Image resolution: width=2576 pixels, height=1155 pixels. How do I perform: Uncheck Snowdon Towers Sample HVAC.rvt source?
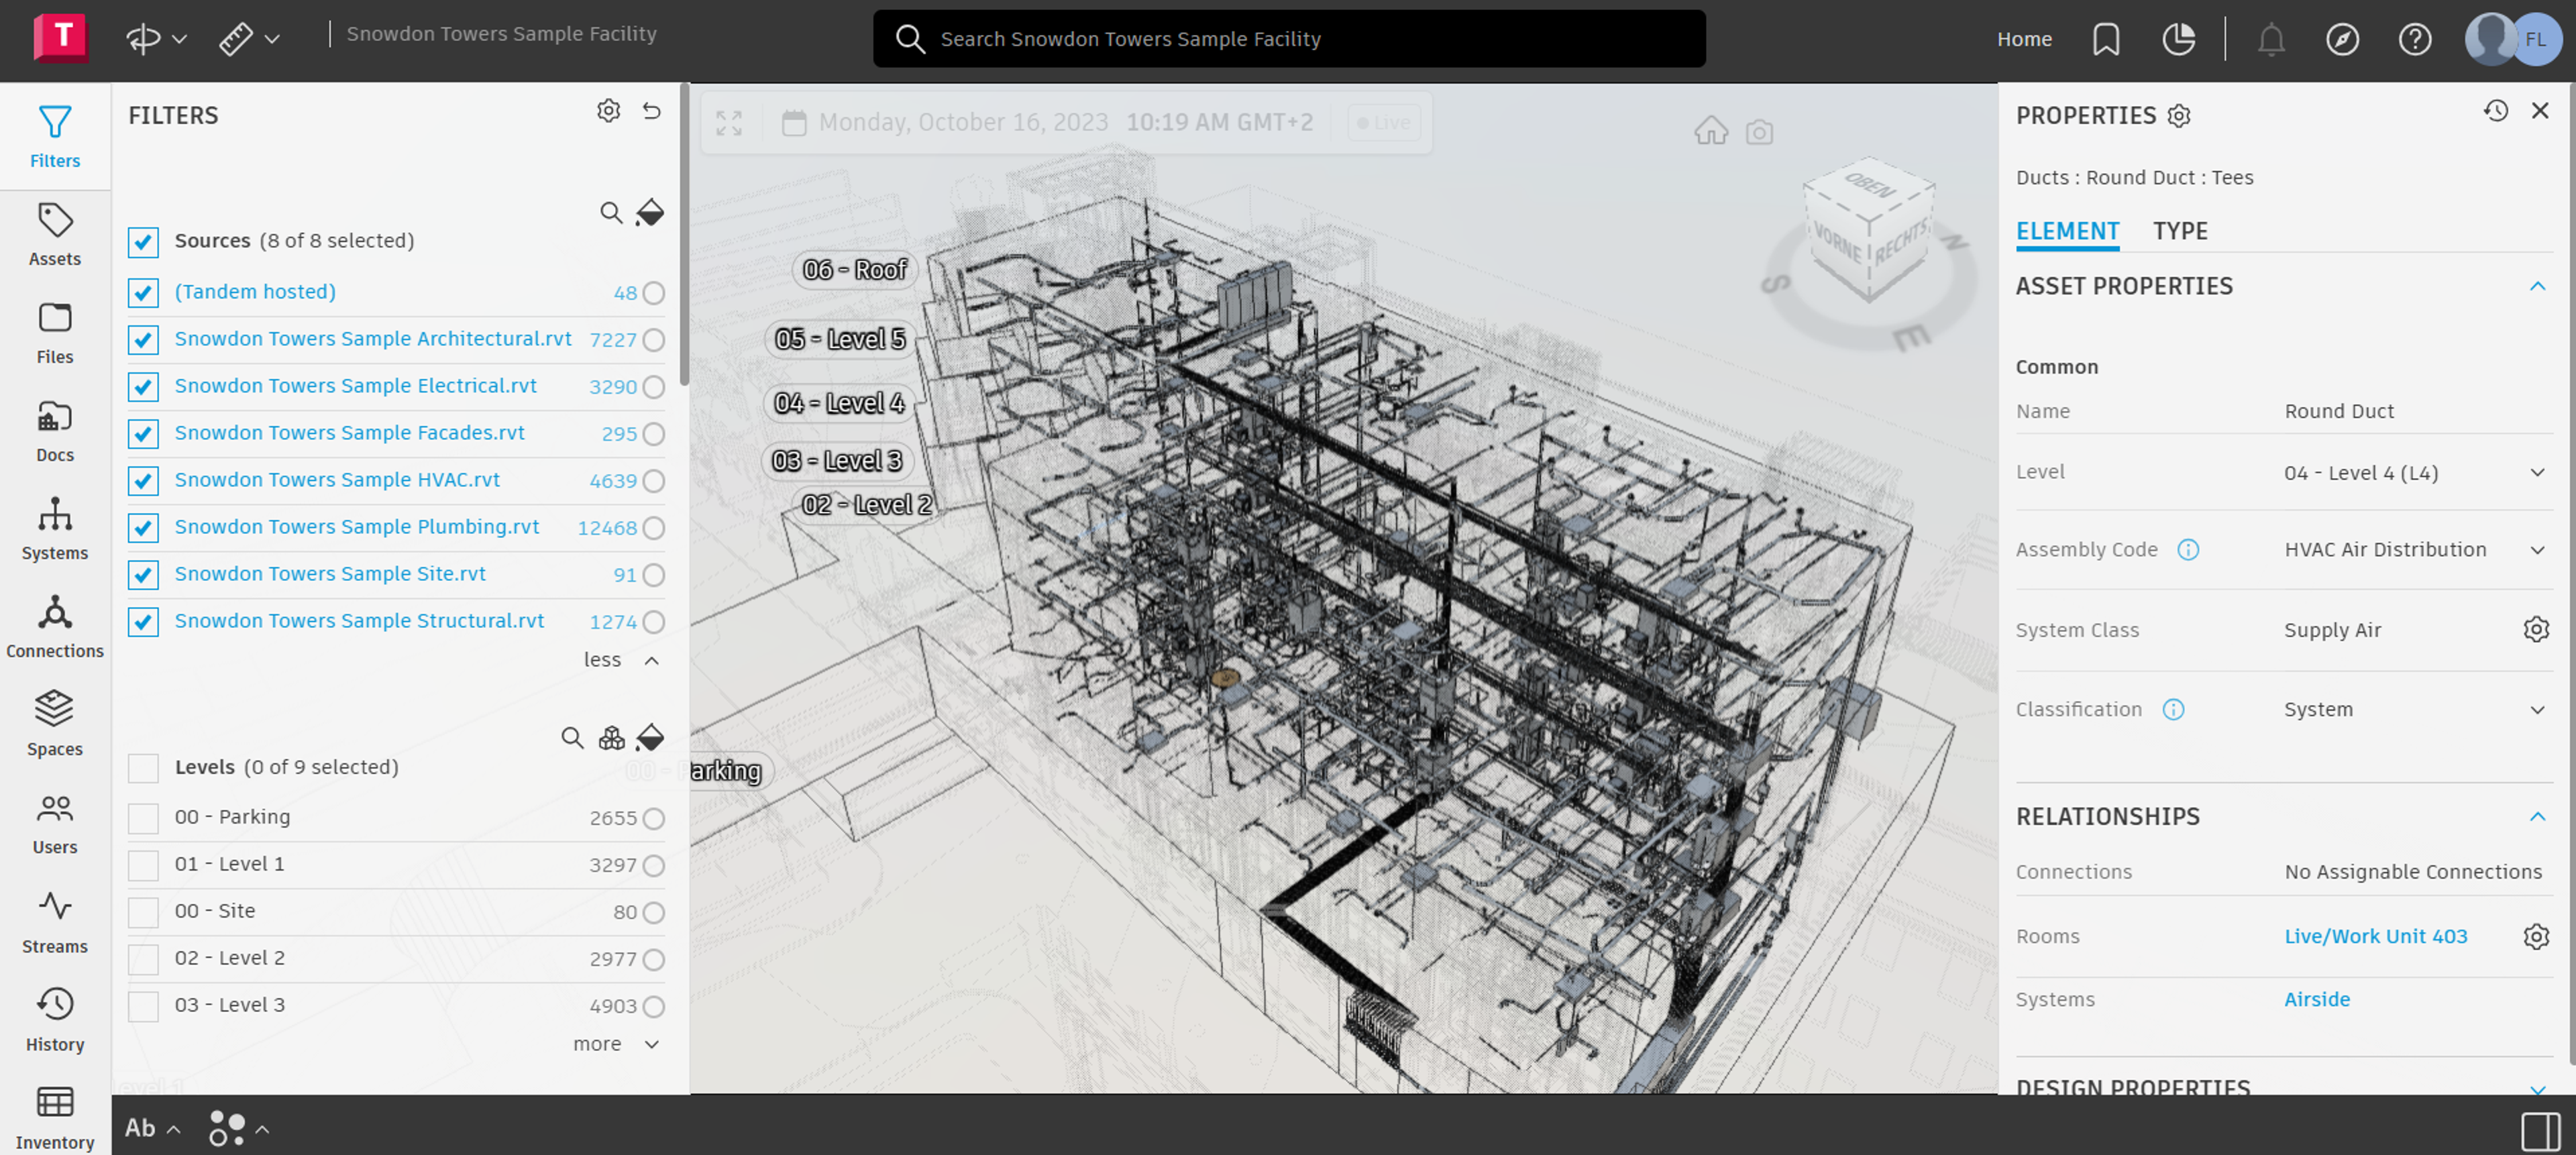pyautogui.click(x=143, y=481)
